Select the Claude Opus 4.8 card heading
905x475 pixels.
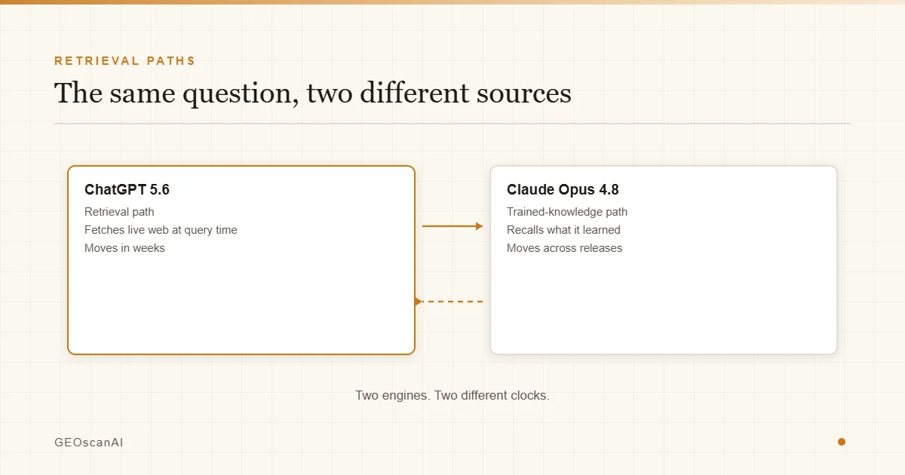coord(563,190)
